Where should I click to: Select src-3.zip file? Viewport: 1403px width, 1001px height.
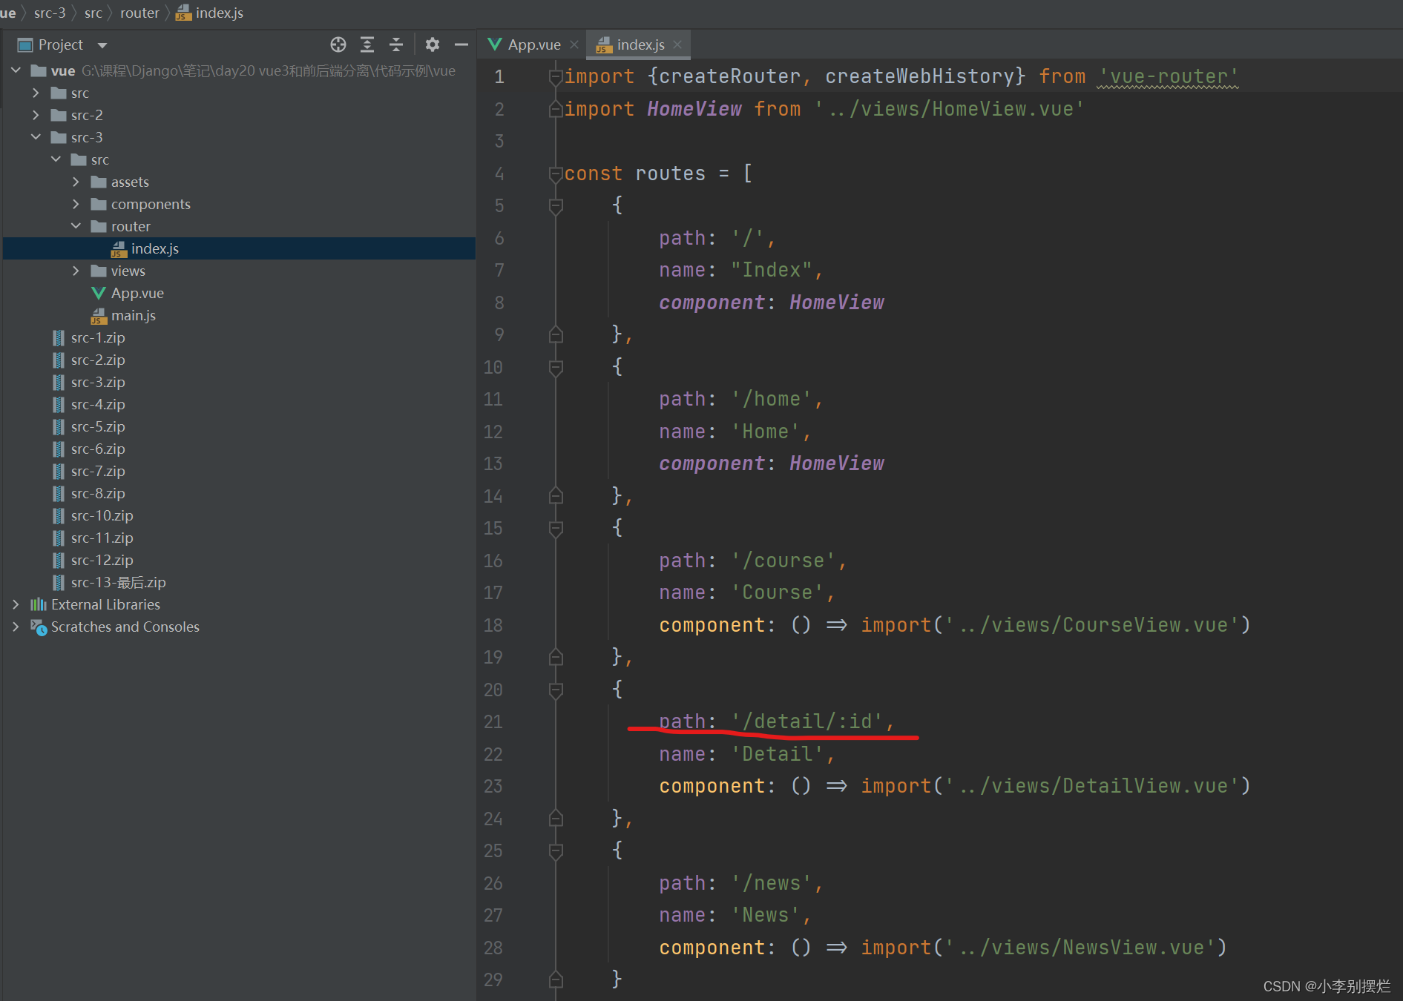tap(98, 382)
